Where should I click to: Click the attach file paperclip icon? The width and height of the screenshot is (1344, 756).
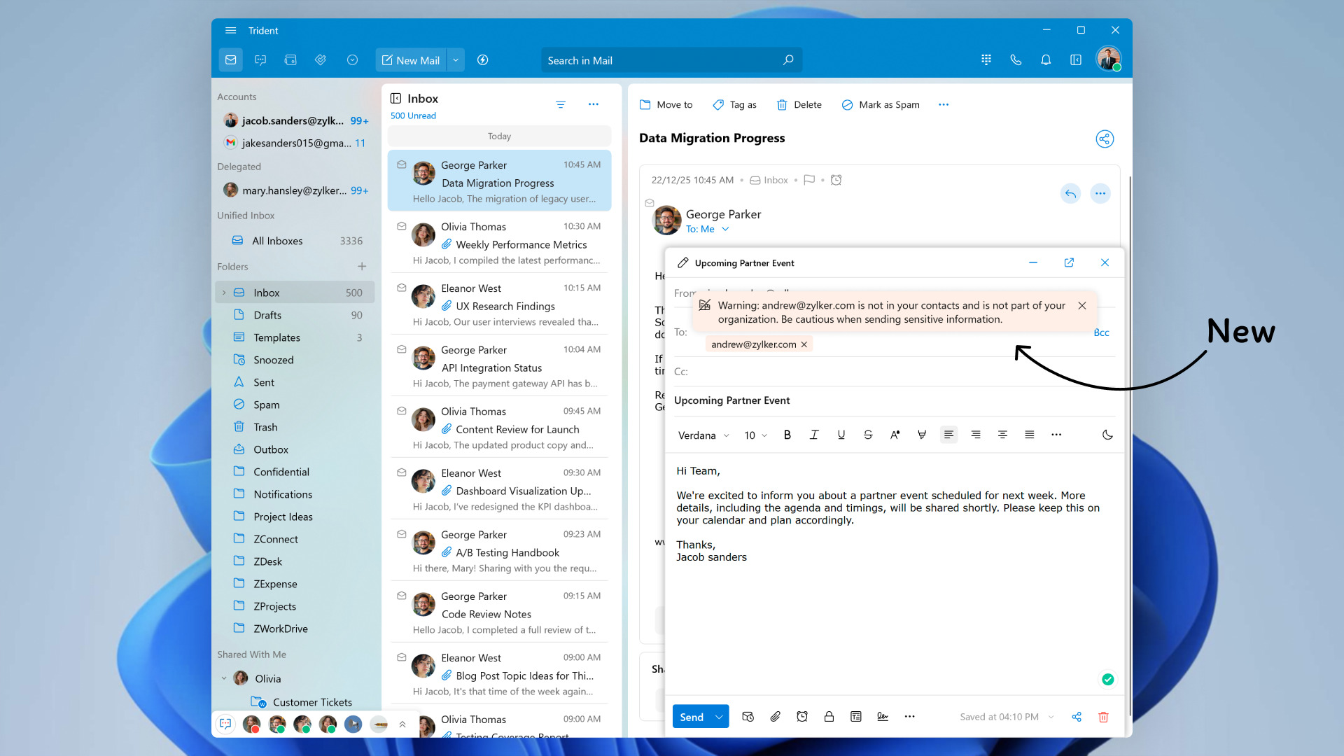[775, 716]
